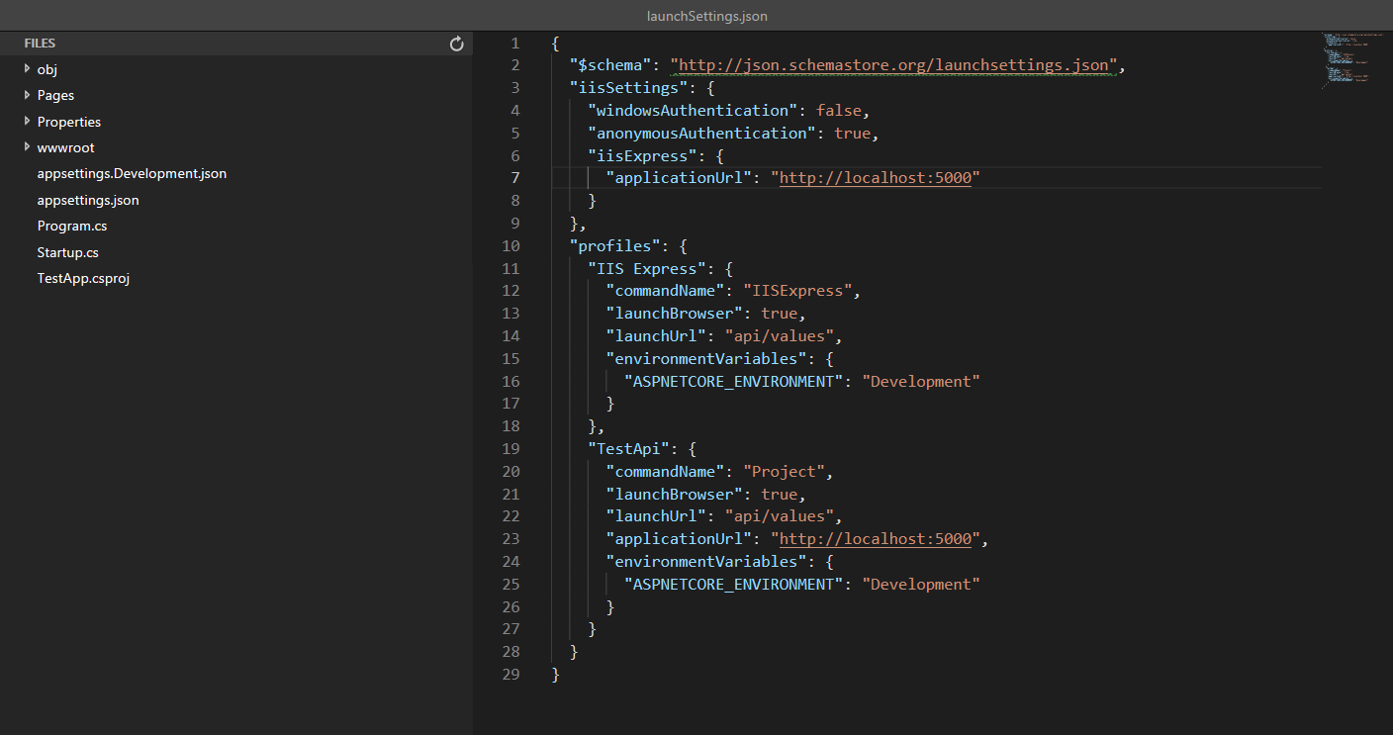Screen dimensions: 1393x735
Task: Click the "Project" string value
Action: tap(785, 471)
